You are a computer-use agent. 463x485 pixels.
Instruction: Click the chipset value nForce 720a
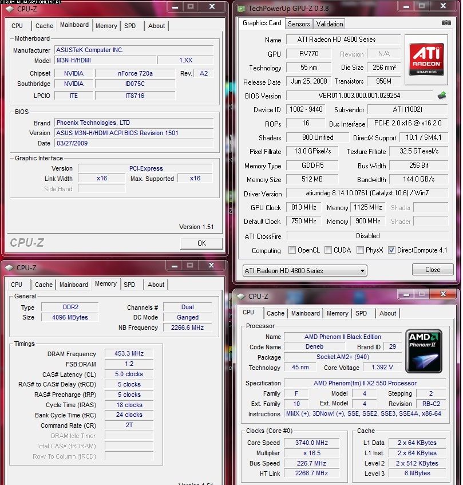pos(135,73)
